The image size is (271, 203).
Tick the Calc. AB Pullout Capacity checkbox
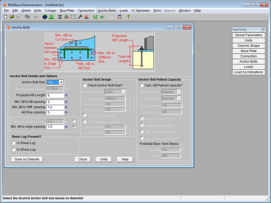tap(142, 85)
